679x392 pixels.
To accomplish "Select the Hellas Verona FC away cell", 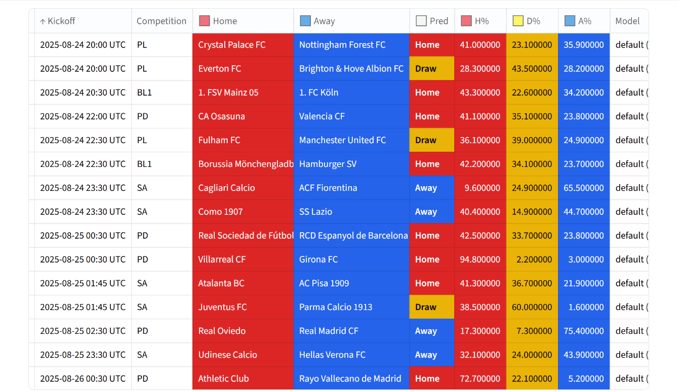I will pos(332,355).
